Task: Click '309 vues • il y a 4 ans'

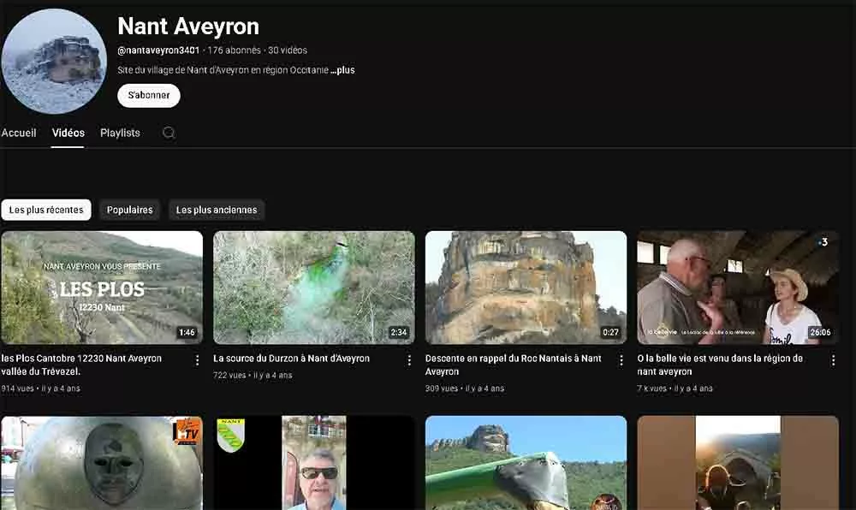Action: coord(465,388)
